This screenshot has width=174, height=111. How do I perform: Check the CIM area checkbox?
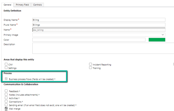6,64
